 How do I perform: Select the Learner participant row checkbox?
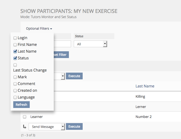(25, 117)
